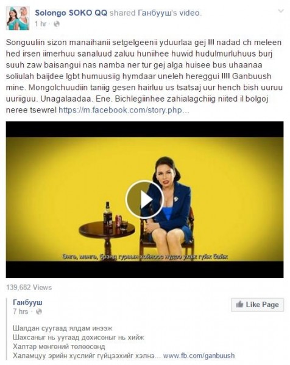The height and width of the screenshot is (365, 290).
Task: Click the globe privacy icon beside "1 hr"
Action: click(57, 24)
